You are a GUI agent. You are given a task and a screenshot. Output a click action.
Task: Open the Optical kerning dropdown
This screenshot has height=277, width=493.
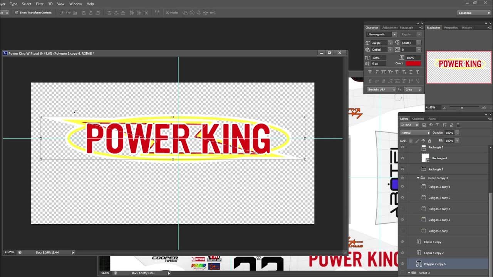[390, 50]
